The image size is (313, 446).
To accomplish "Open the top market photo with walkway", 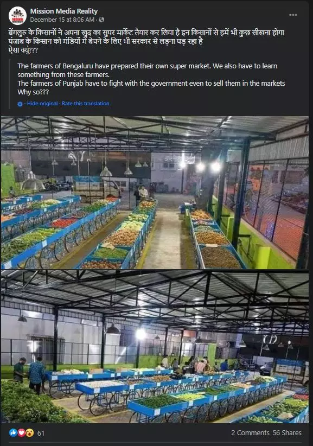I will coord(155,193).
